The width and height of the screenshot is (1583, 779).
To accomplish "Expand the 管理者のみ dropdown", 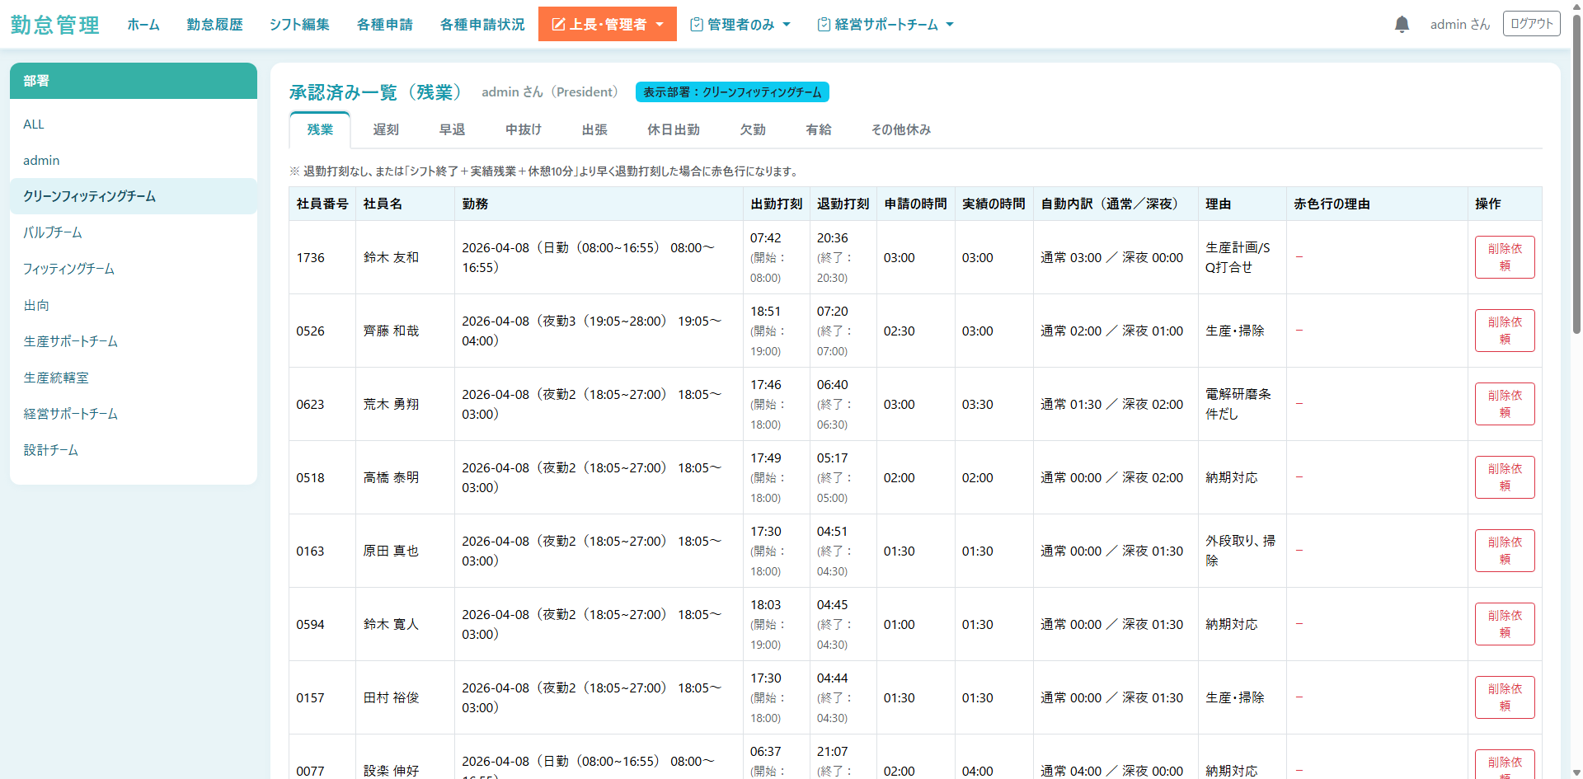I will click(x=740, y=25).
